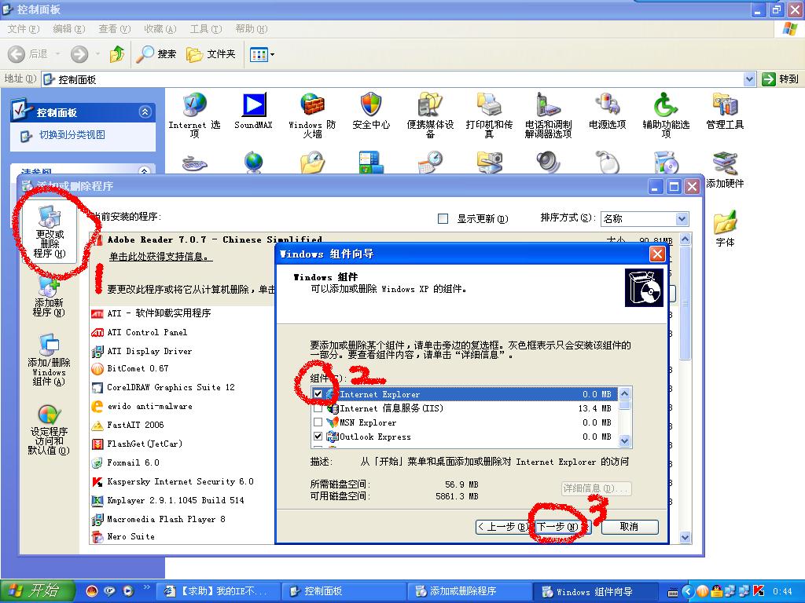This screenshot has height=603, width=805.
Task: Select 更改或删除程序 in the sidebar
Action: tap(50, 232)
